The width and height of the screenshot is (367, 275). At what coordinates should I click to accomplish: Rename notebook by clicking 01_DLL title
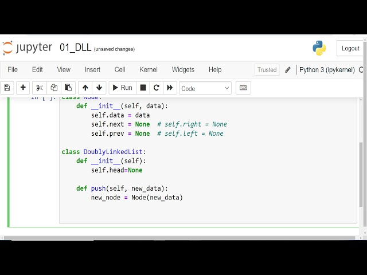point(75,48)
